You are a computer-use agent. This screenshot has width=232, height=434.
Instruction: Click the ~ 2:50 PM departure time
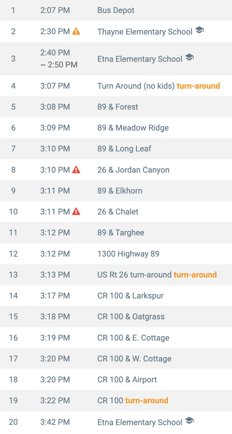coord(59,65)
